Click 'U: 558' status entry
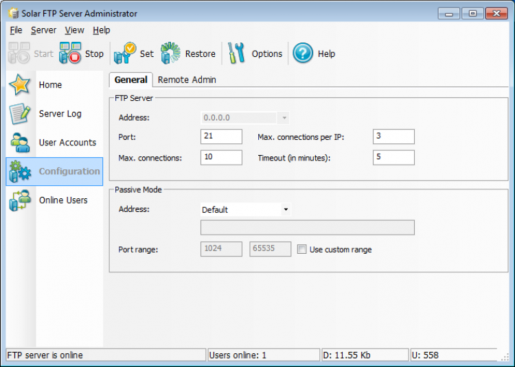This screenshot has width=515, height=367. coord(425,355)
